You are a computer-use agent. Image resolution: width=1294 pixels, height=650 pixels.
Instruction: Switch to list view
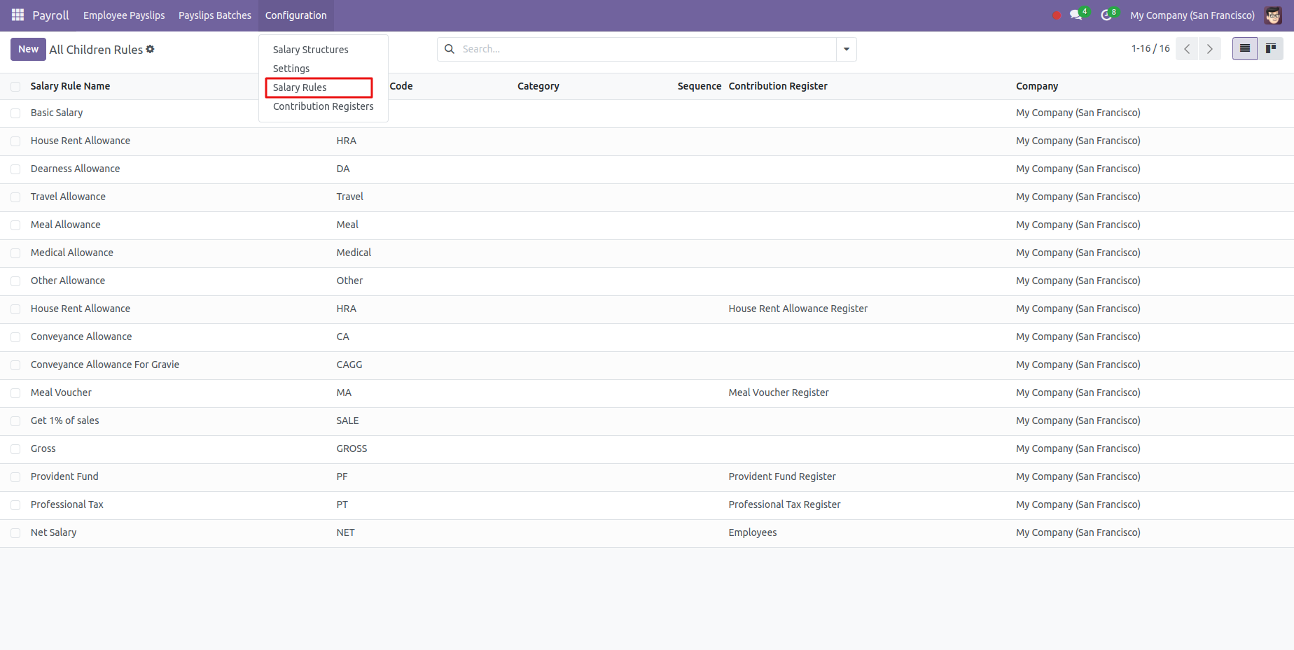click(x=1244, y=49)
